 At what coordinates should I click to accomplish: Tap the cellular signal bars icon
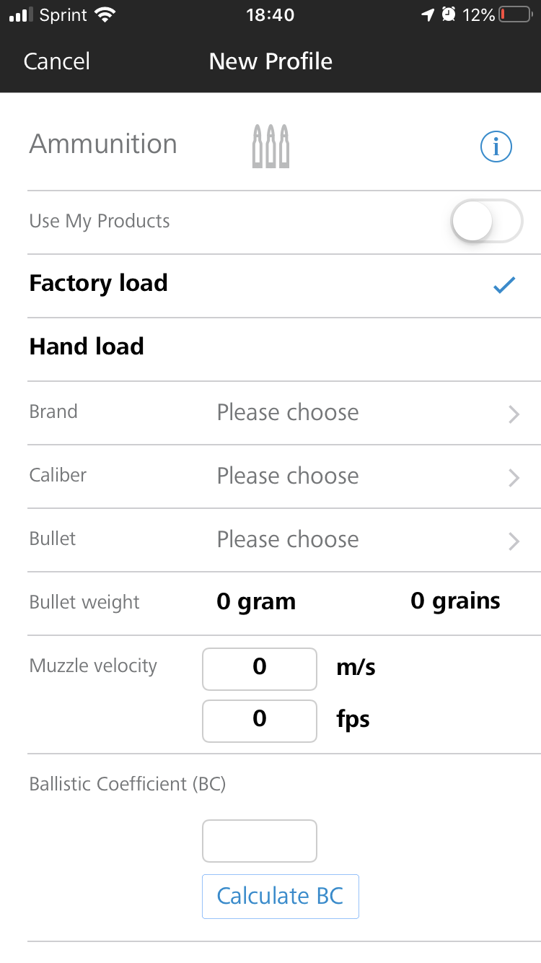coord(22,15)
